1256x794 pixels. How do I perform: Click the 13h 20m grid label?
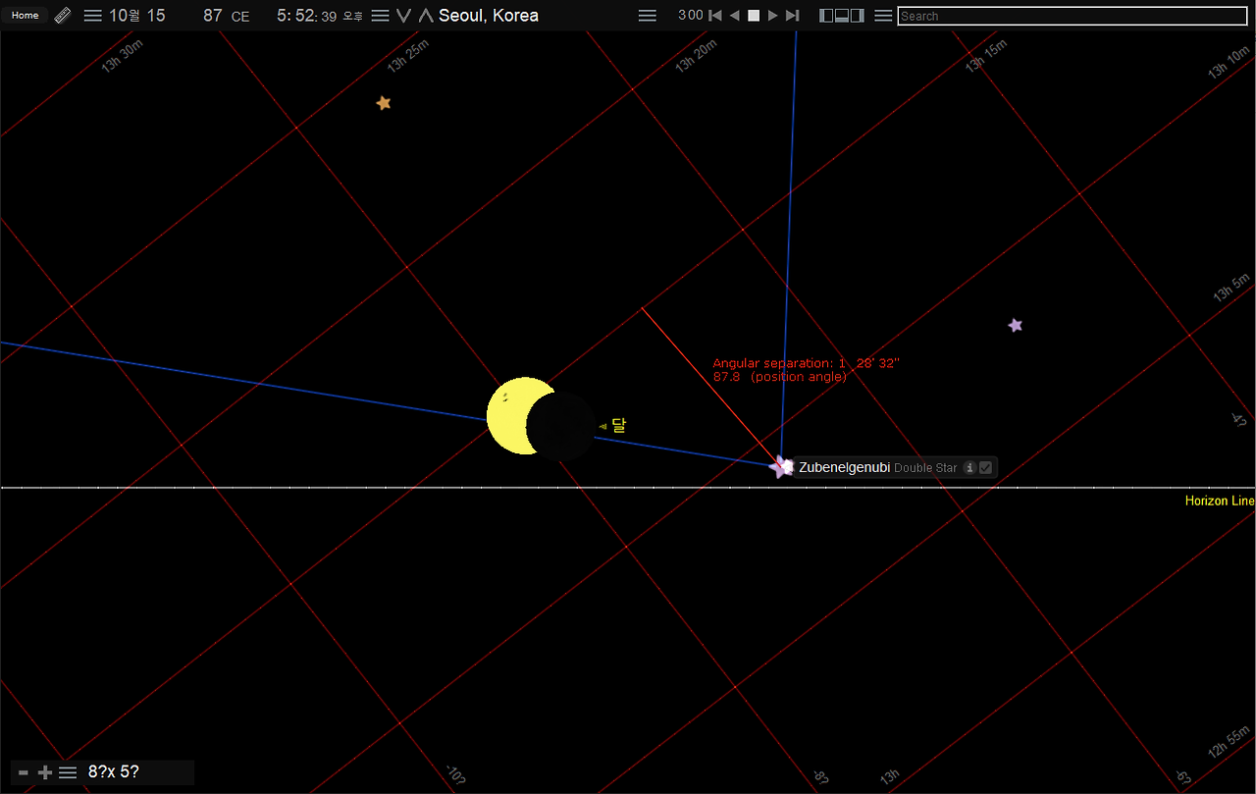click(696, 57)
